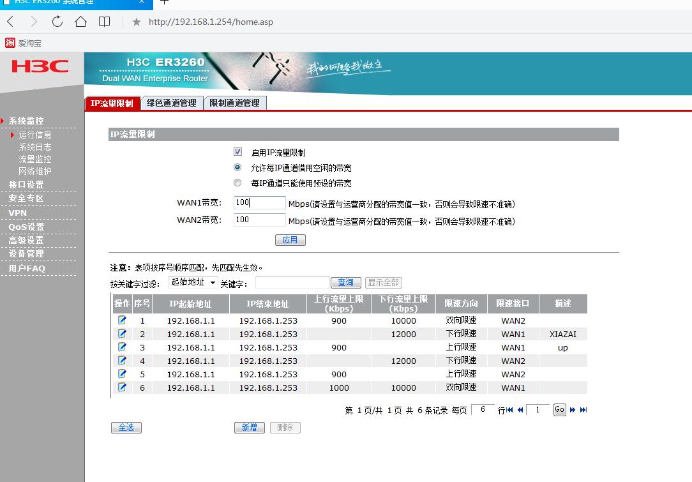Jump to first page arrow
Screen dimensions: 692x482
coord(509,410)
